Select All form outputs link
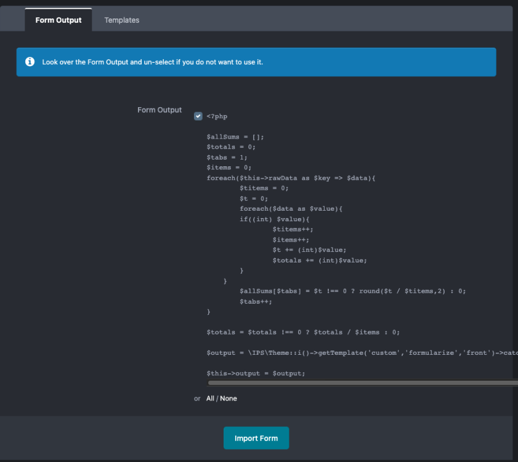The height and width of the screenshot is (462, 518). click(x=210, y=399)
